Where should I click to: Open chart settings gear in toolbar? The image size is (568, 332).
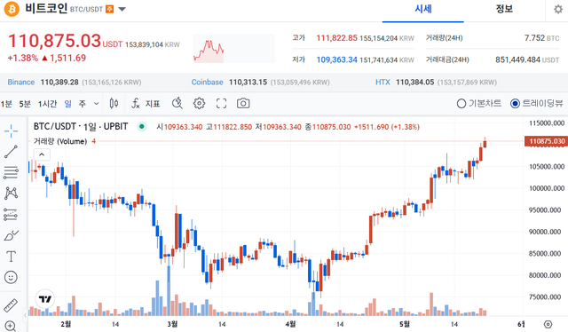pyautogui.click(x=199, y=104)
